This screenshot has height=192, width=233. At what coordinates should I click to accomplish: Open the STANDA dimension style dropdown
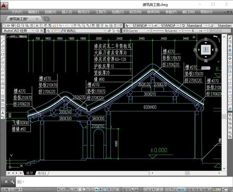pyautogui.click(x=178, y=26)
